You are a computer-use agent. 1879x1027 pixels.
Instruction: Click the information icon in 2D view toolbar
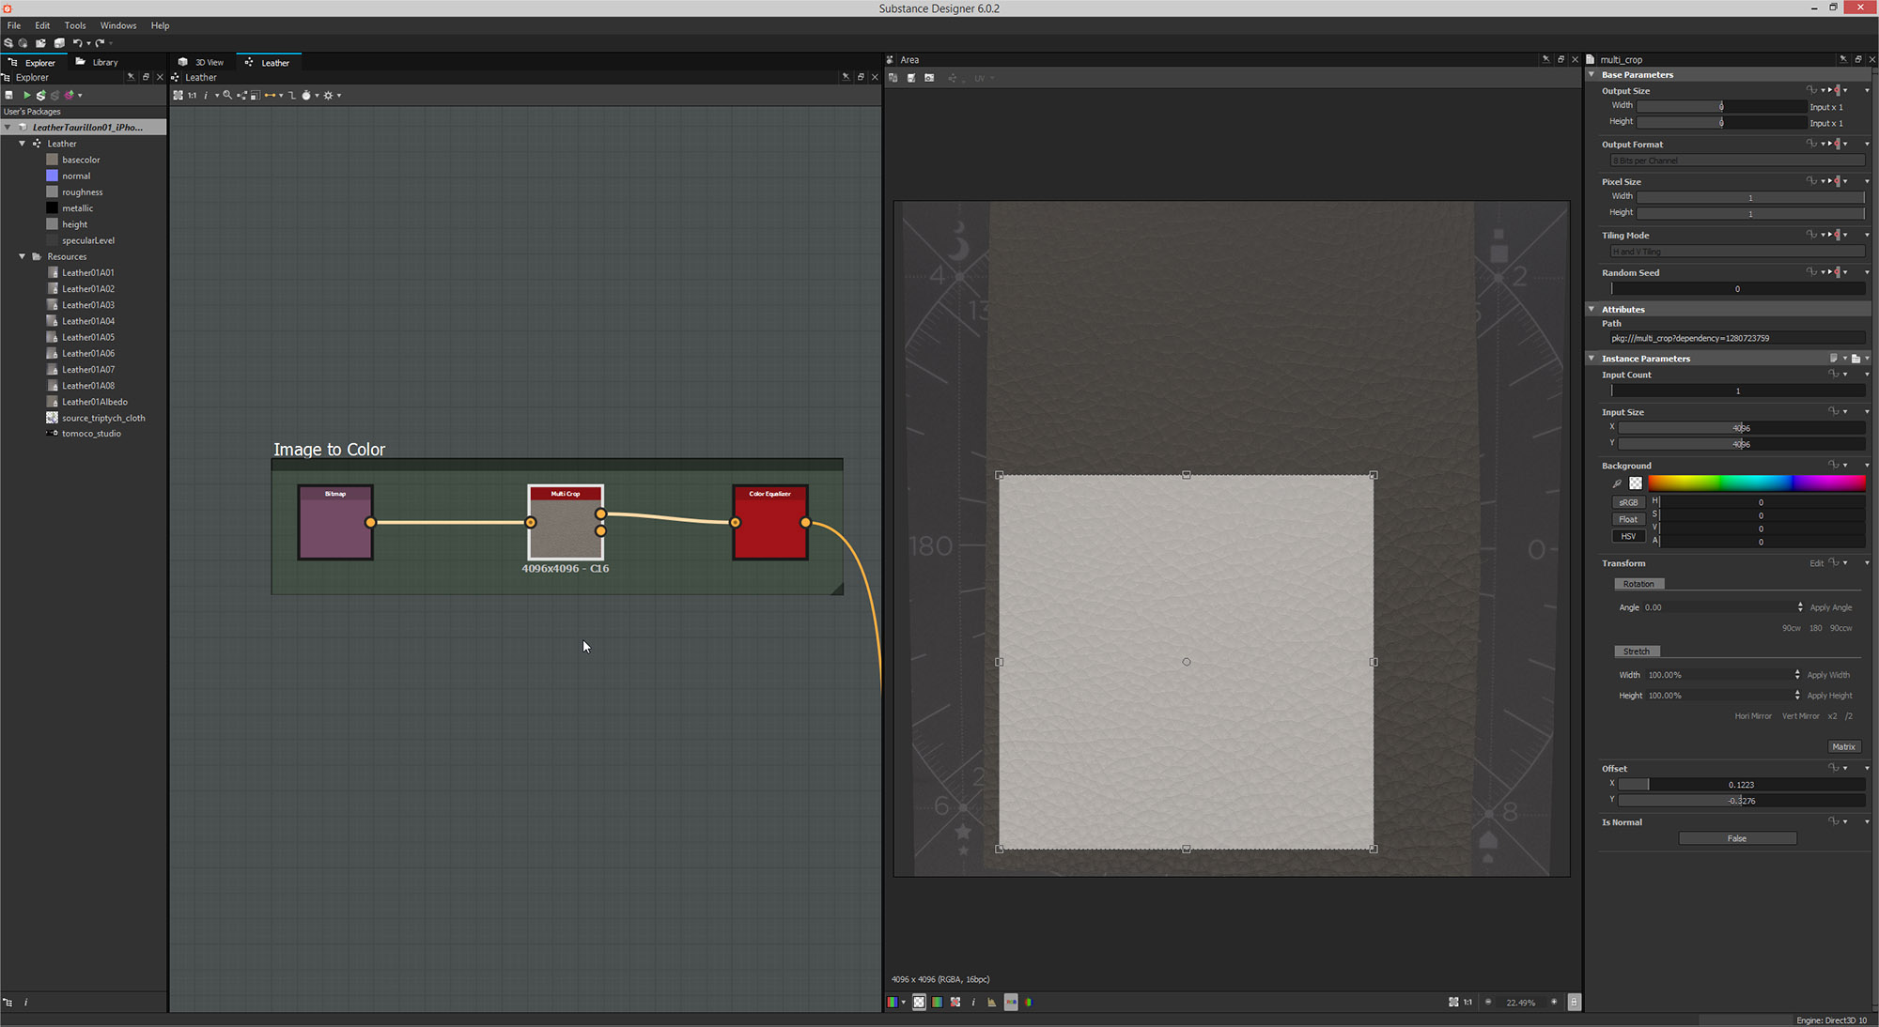(x=973, y=1003)
